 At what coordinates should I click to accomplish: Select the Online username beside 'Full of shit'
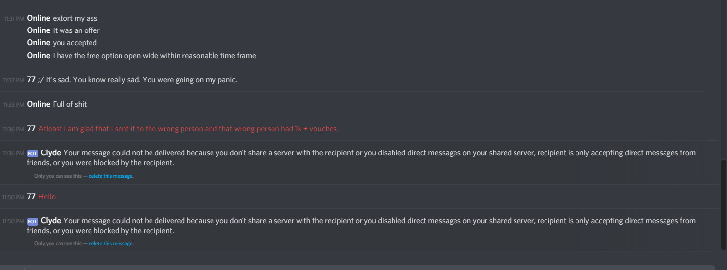click(38, 104)
